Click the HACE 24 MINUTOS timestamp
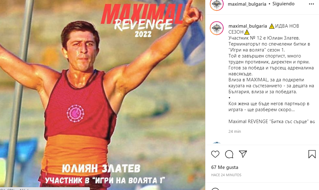 tap(226, 175)
